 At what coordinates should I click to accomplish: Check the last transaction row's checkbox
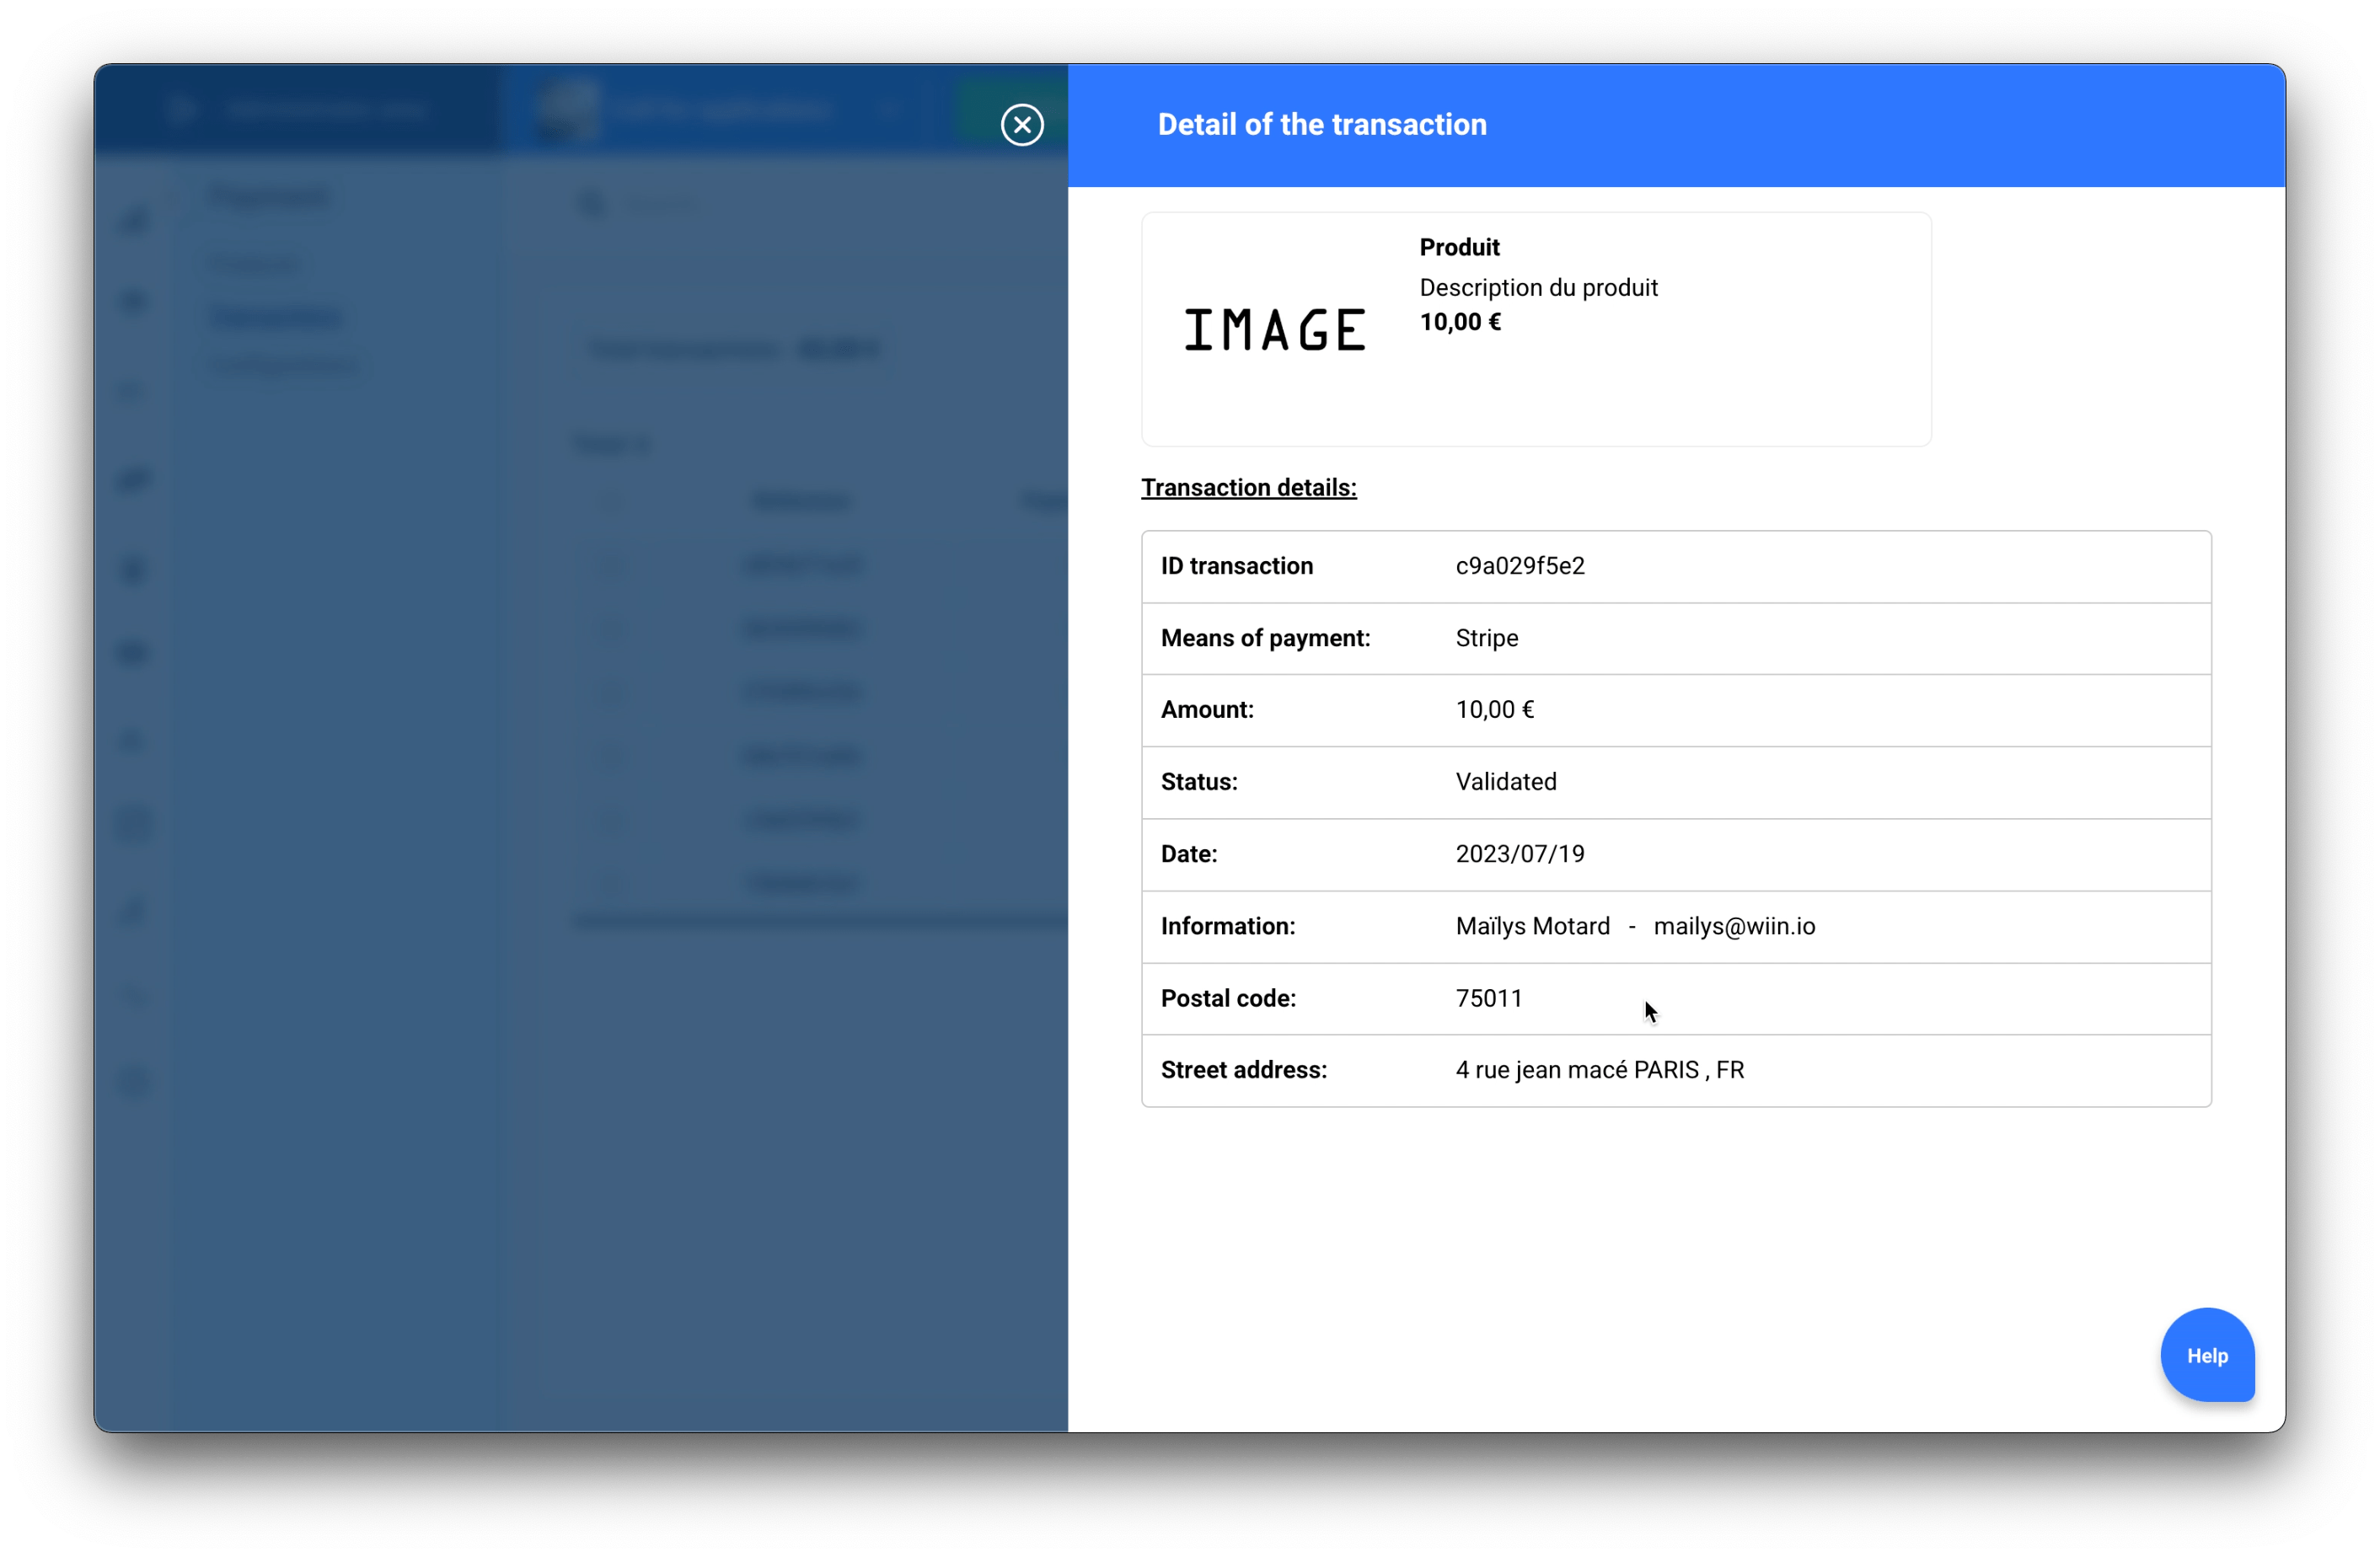point(612,883)
